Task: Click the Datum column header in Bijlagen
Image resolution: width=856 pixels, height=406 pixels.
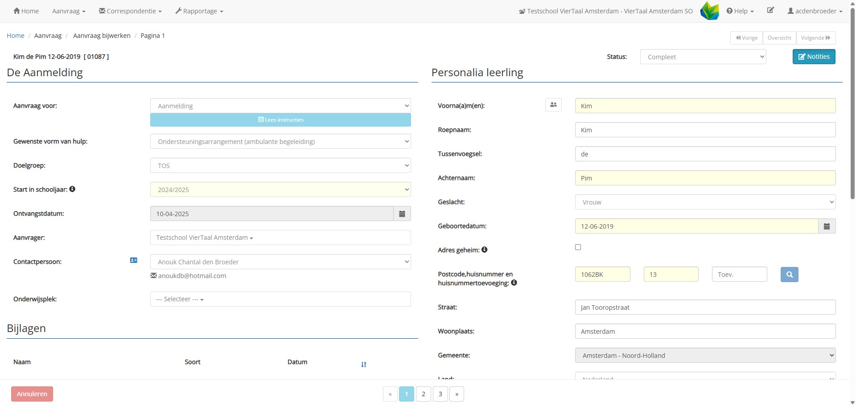Action: [x=297, y=362]
